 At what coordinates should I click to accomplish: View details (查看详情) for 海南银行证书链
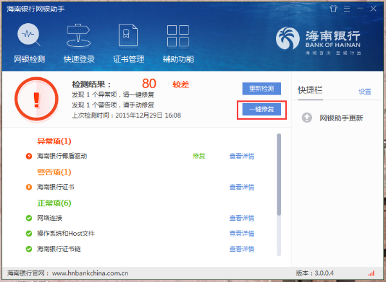tap(242, 249)
